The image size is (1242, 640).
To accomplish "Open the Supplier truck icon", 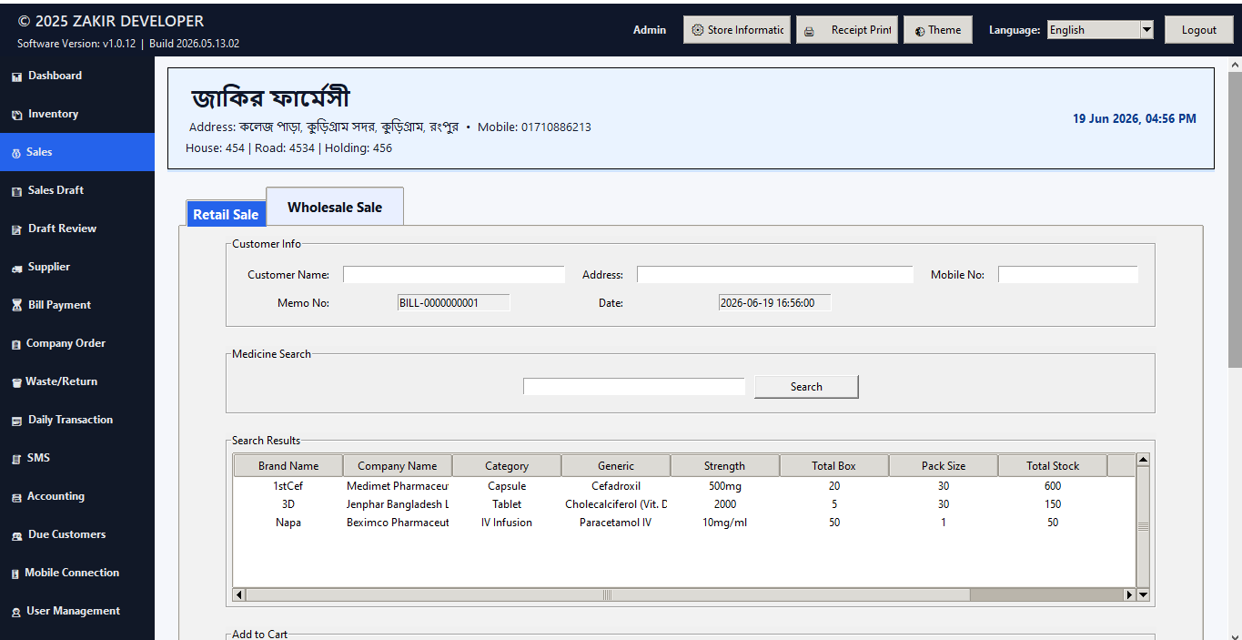I will tap(16, 268).
